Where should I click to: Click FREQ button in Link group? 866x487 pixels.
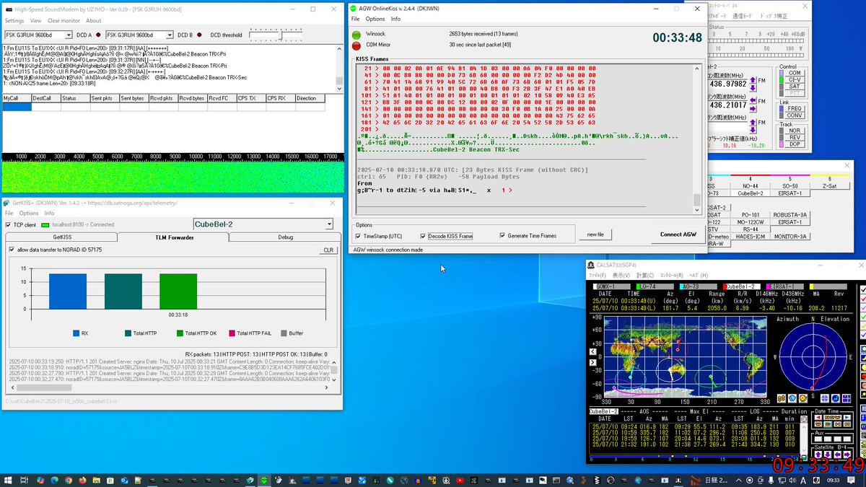click(795, 108)
